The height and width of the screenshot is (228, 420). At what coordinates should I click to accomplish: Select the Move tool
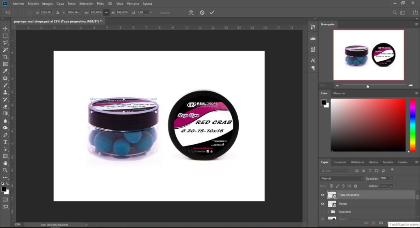tap(5, 29)
